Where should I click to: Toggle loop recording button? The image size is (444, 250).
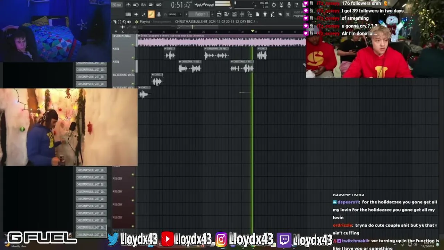click(x=159, y=5)
